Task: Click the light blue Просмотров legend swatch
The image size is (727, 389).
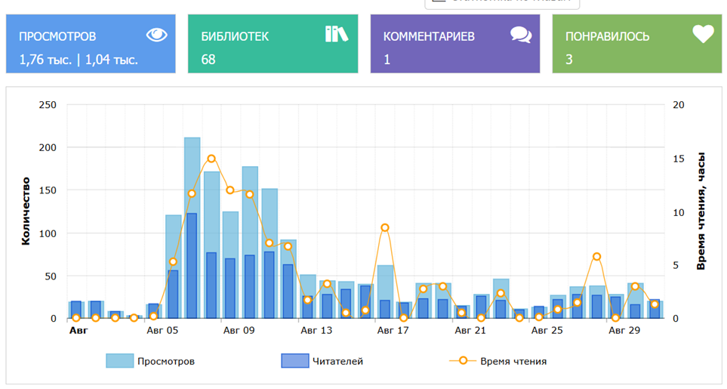Action: [119, 361]
